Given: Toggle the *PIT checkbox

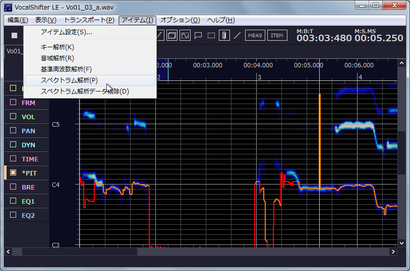Looking at the screenshot, I should [x=13, y=172].
